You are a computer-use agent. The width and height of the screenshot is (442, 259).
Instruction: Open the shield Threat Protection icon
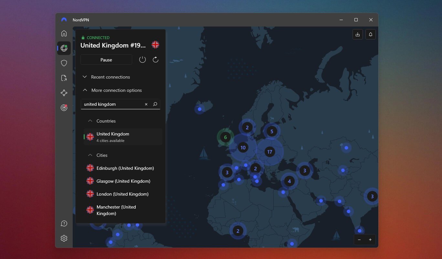pyautogui.click(x=64, y=63)
